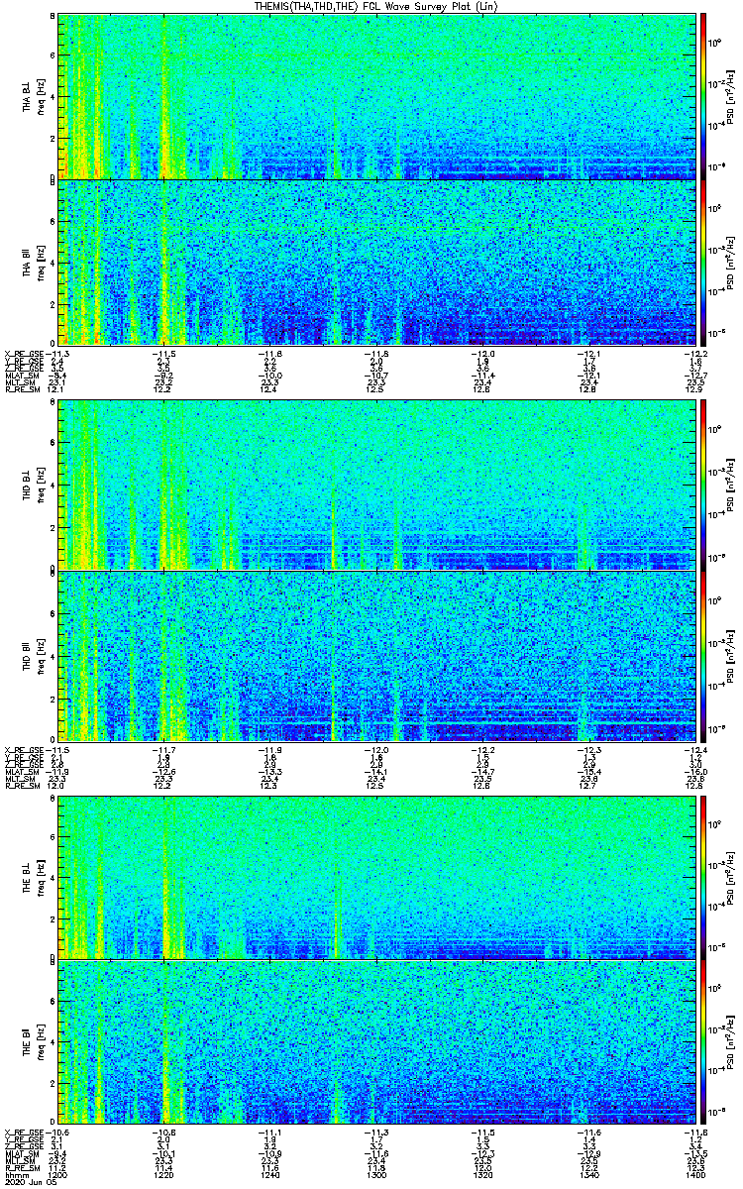The width and height of the screenshot is (743, 1189).
Task: Click the 1240 time tick label
Action: point(270,1176)
